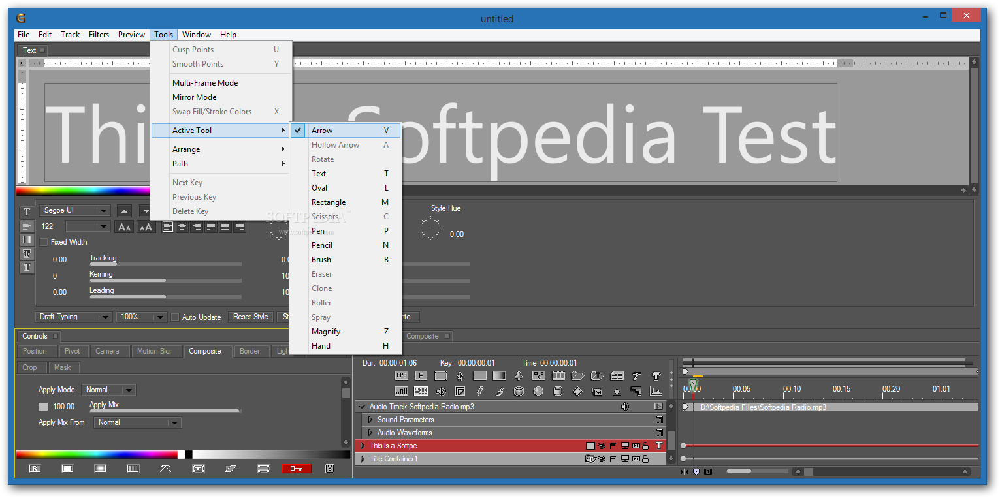Click the boxed P icon in timeline toolbar
The height and width of the screenshot is (498, 1000).
tap(421, 375)
